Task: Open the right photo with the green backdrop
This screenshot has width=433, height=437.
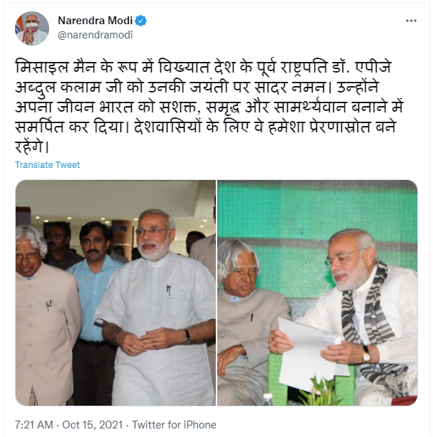Action: point(318,293)
